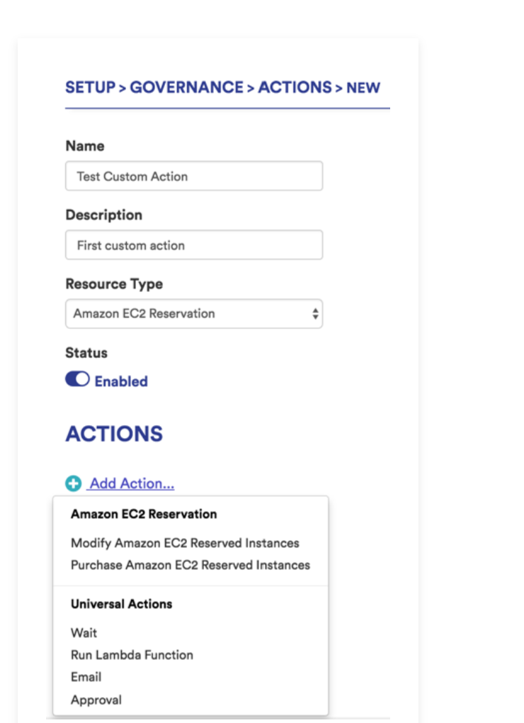
Task: Choose Purchase Amazon EC2 Reserved Instances
Action: pyautogui.click(x=190, y=565)
